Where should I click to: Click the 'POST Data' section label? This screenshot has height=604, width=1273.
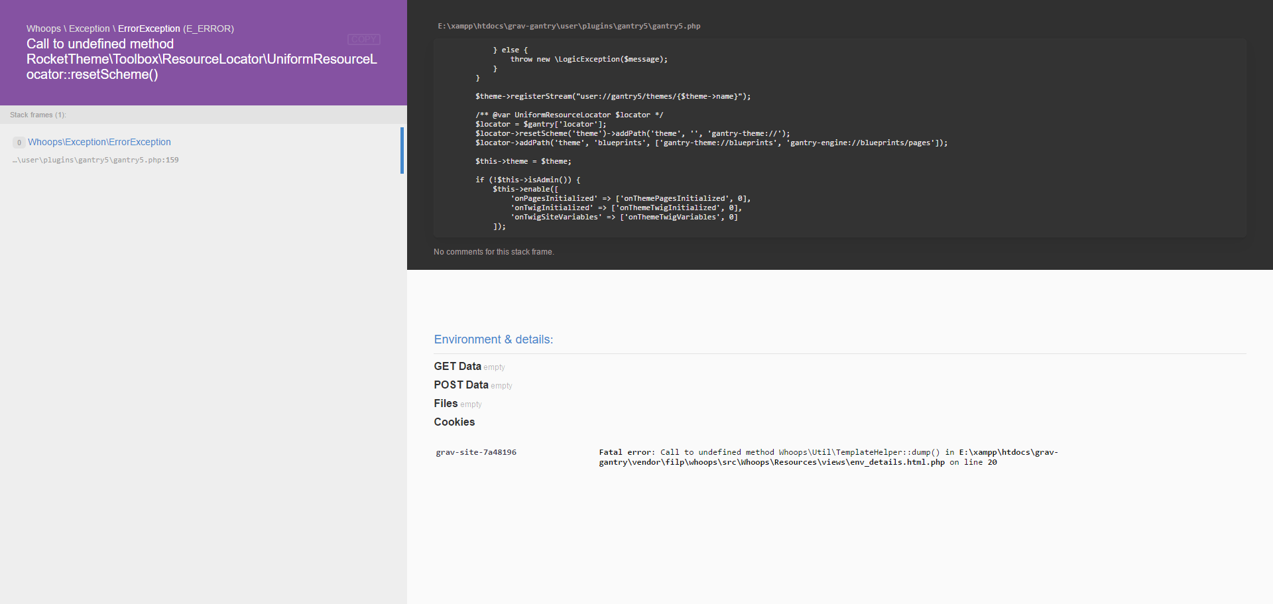461,385
